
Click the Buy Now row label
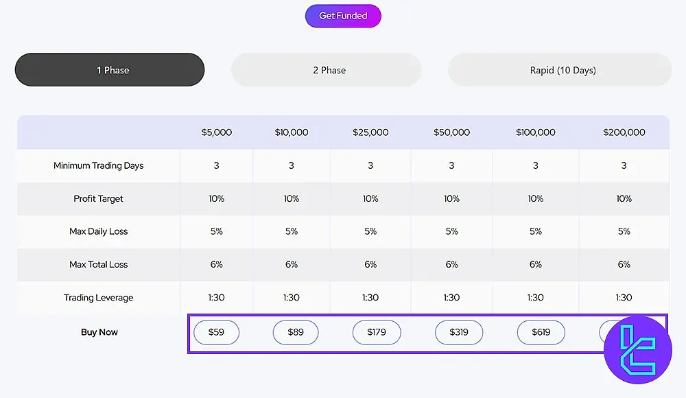pos(98,332)
